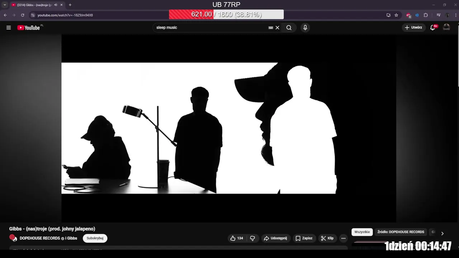The image size is (459, 258).
Task: Dislike the video with thumbs down
Action: [252, 238]
